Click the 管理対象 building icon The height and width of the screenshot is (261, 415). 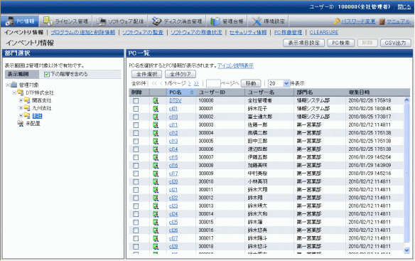point(14,85)
